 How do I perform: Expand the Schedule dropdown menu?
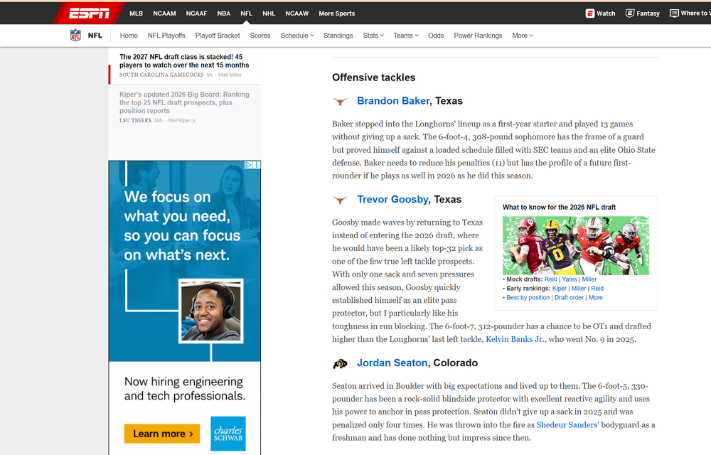pos(296,36)
